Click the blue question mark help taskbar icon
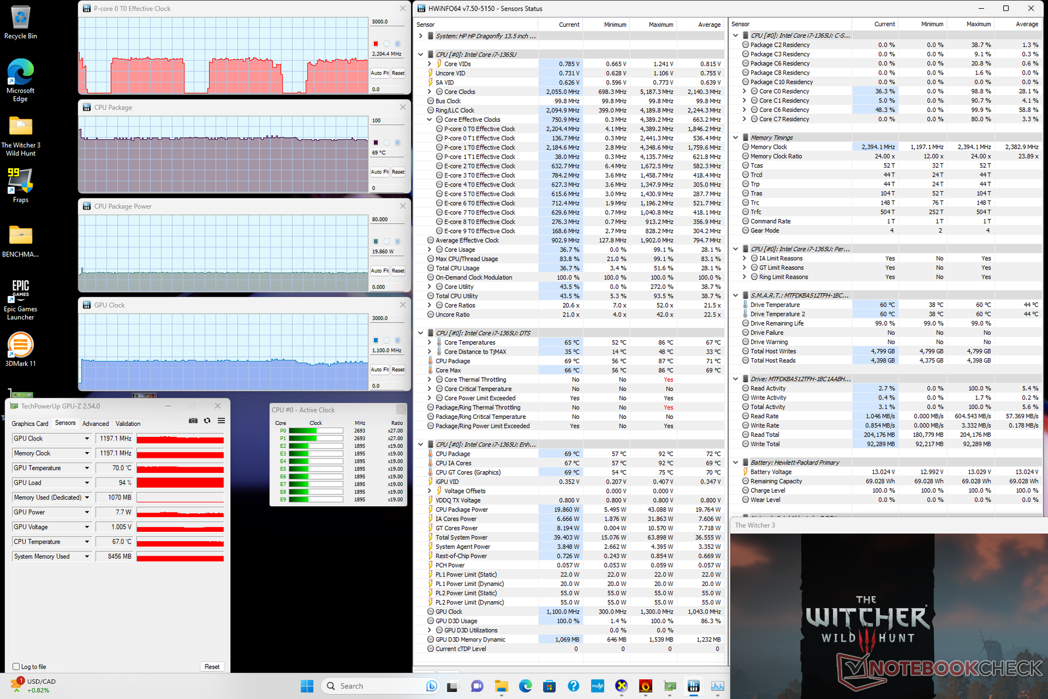The width and height of the screenshot is (1048, 699). [573, 686]
